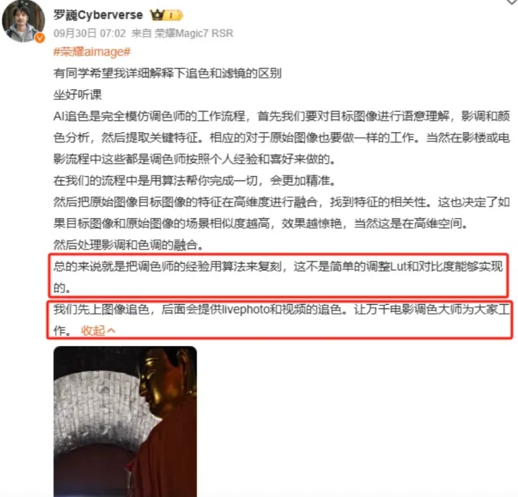Open the username 罗巍Cyberverse
The height and width of the screenshot is (497, 518).
pos(98,15)
